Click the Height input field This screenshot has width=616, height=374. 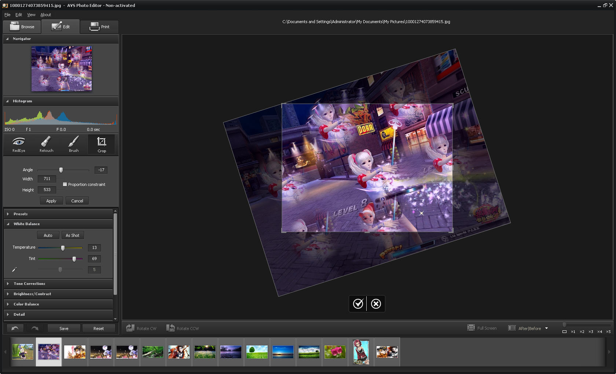[x=47, y=190]
